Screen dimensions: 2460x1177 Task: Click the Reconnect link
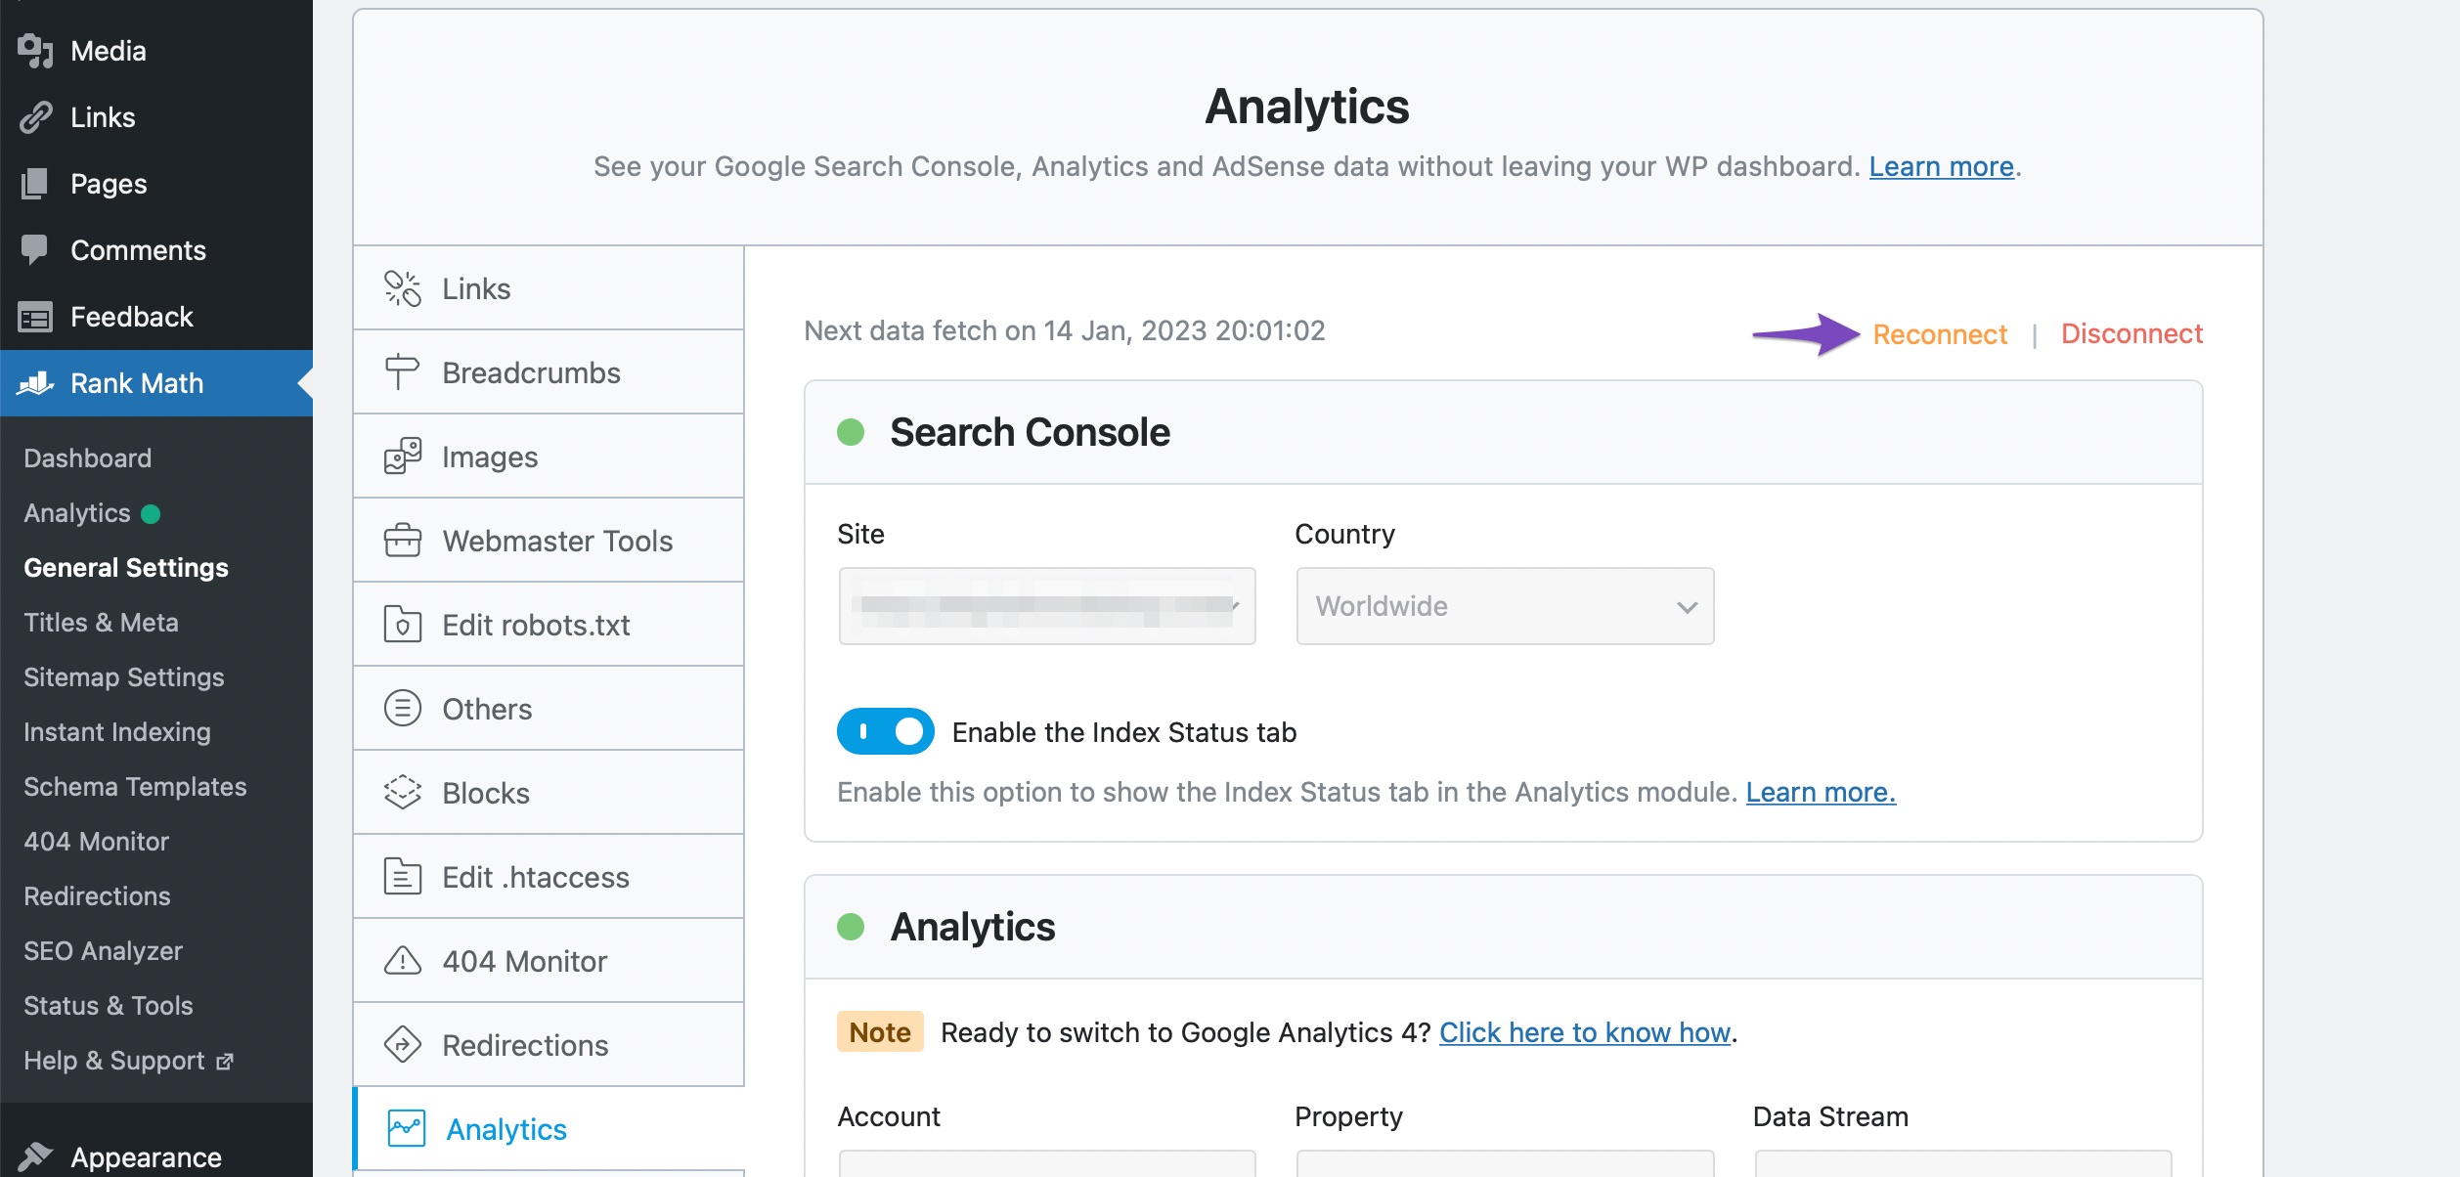point(1939,334)
